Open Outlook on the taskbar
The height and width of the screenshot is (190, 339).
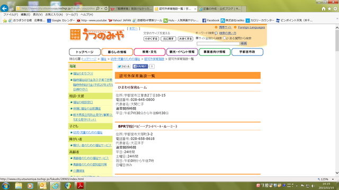click(43, 186)
